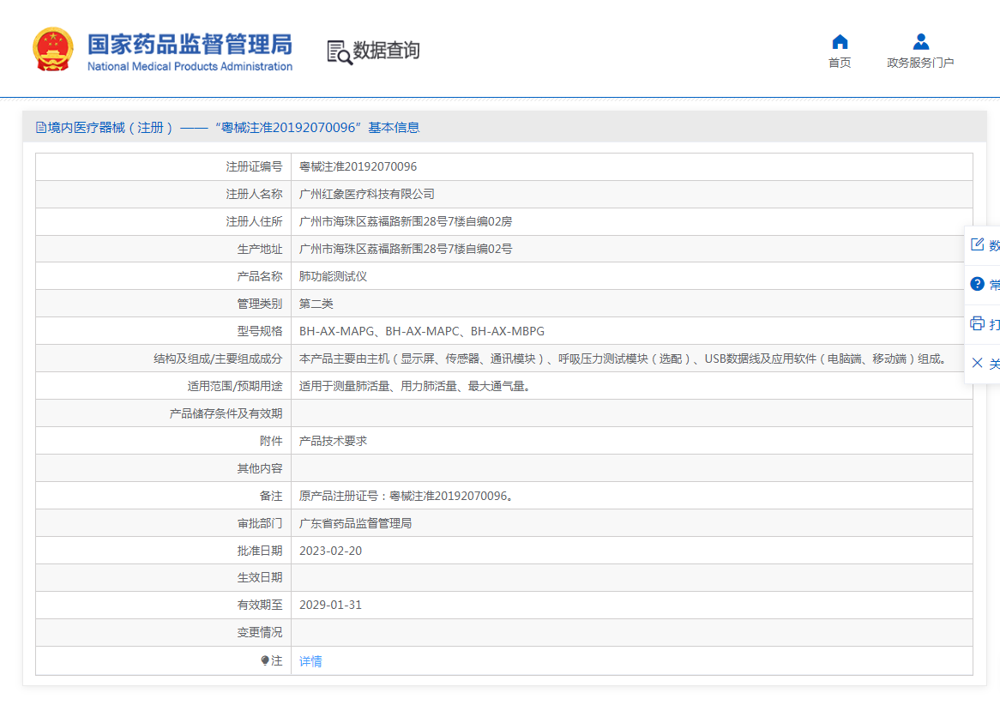The width and height of the screenshot is (1000, 705).
Task: Click the 数据查询 heading
Action: pos(387,50)
